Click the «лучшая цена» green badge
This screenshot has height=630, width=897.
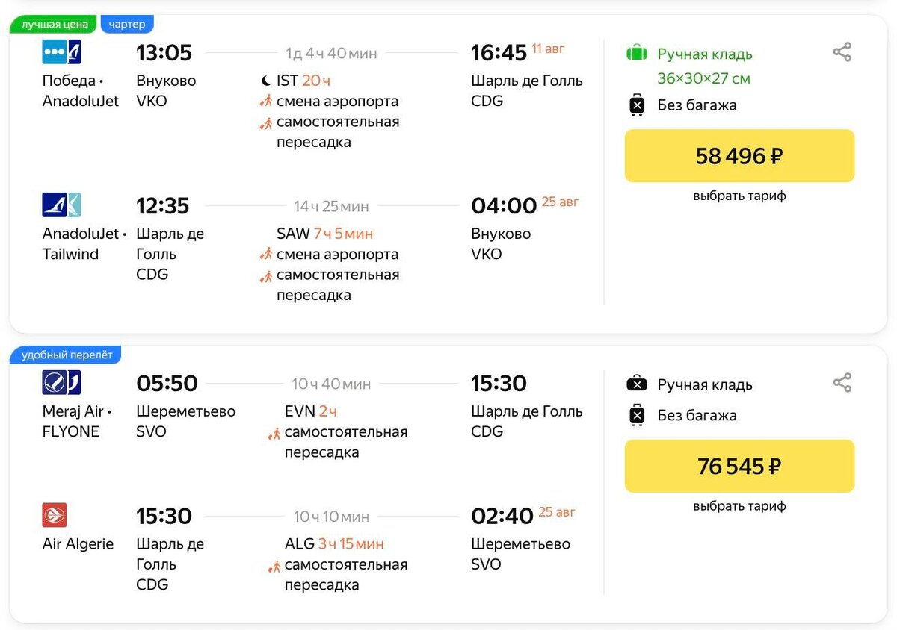[x=55, y=25]
